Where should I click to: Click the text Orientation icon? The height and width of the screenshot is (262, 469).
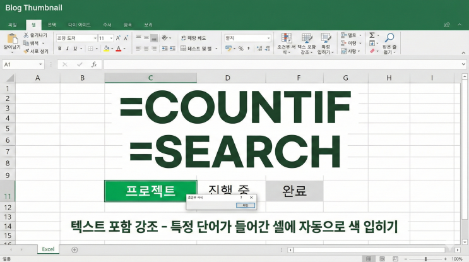(x=165, y=38)
